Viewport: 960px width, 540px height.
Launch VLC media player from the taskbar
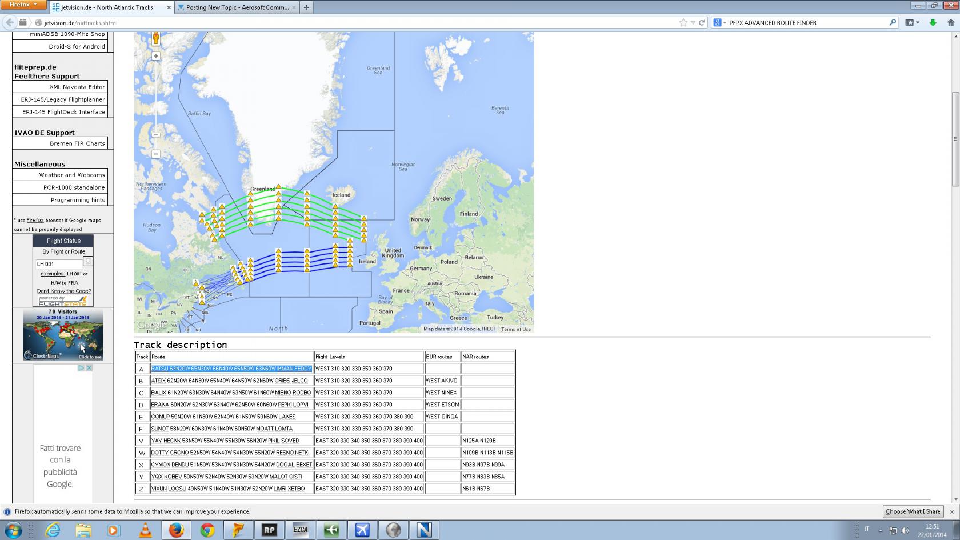click(x=145, y=530)
